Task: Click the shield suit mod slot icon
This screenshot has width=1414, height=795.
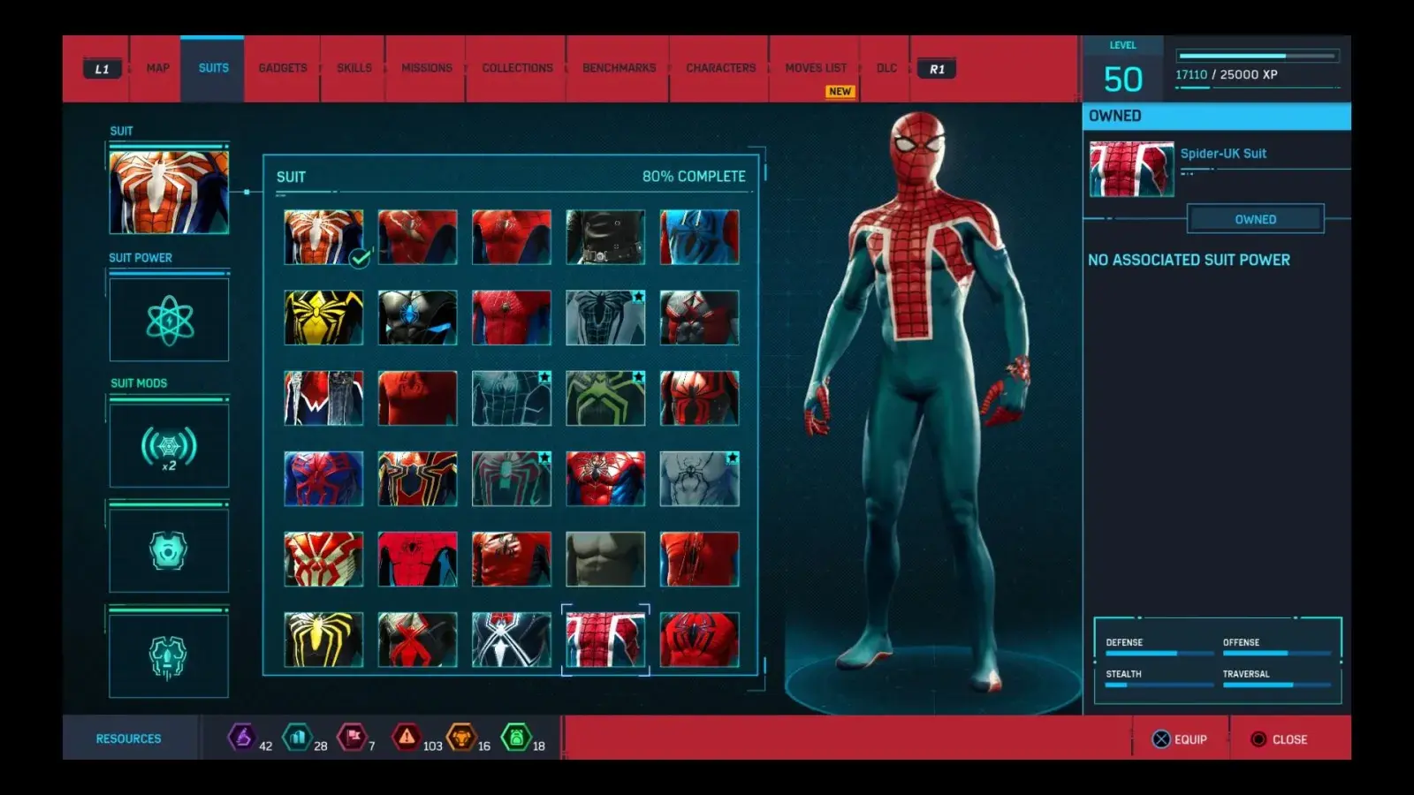Action: [169, 549]
